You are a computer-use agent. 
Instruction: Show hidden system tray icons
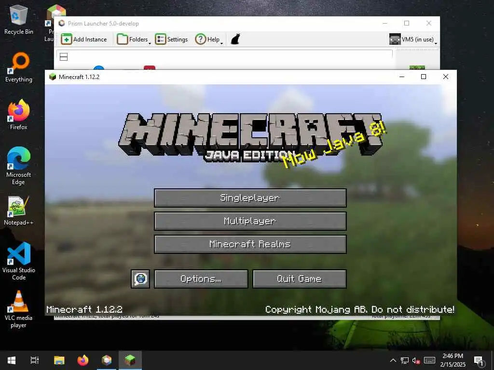pyautogui.click(x=393, y=360)
